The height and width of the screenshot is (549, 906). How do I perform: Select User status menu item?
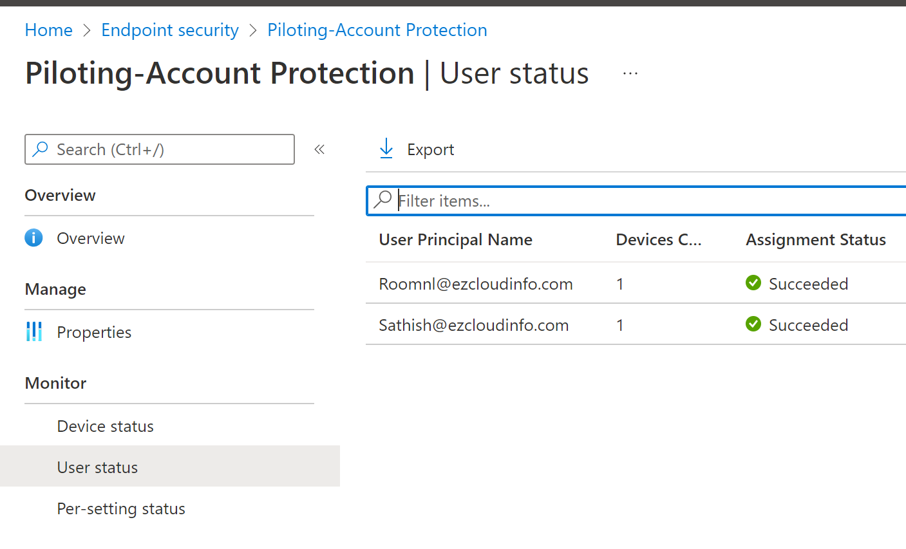click(x=97, y=467)
